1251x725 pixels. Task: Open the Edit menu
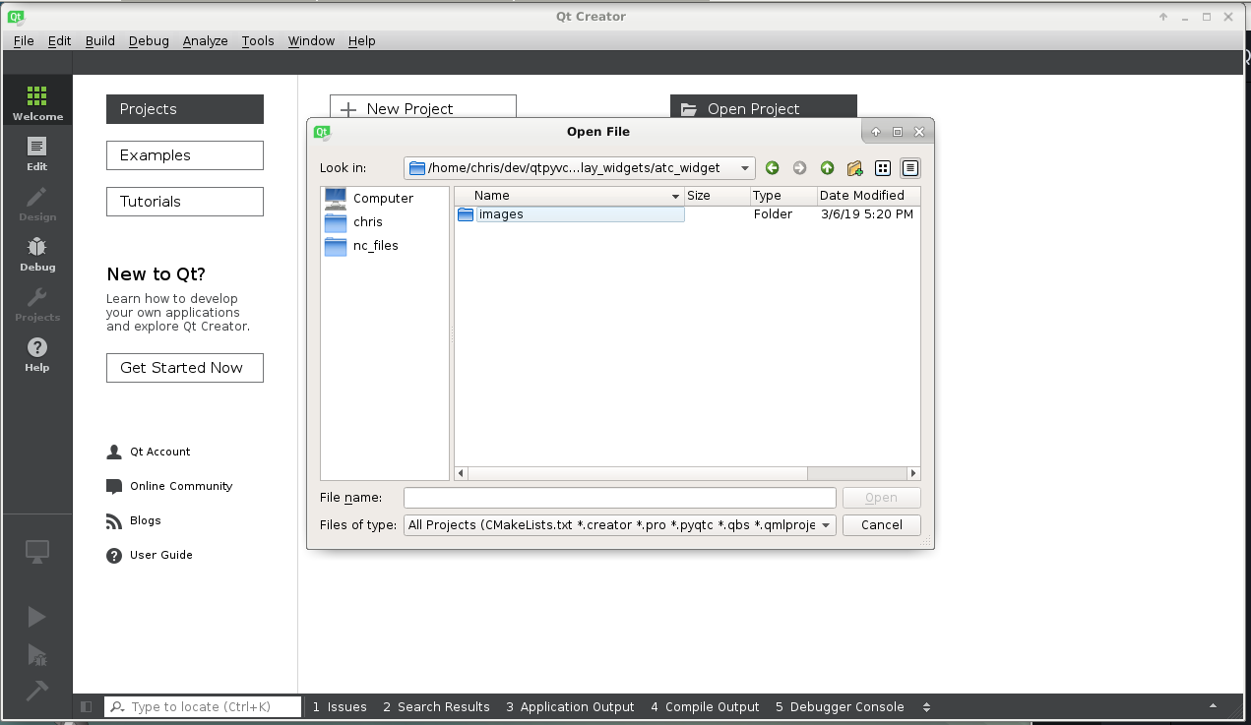[x=60, y=40]
